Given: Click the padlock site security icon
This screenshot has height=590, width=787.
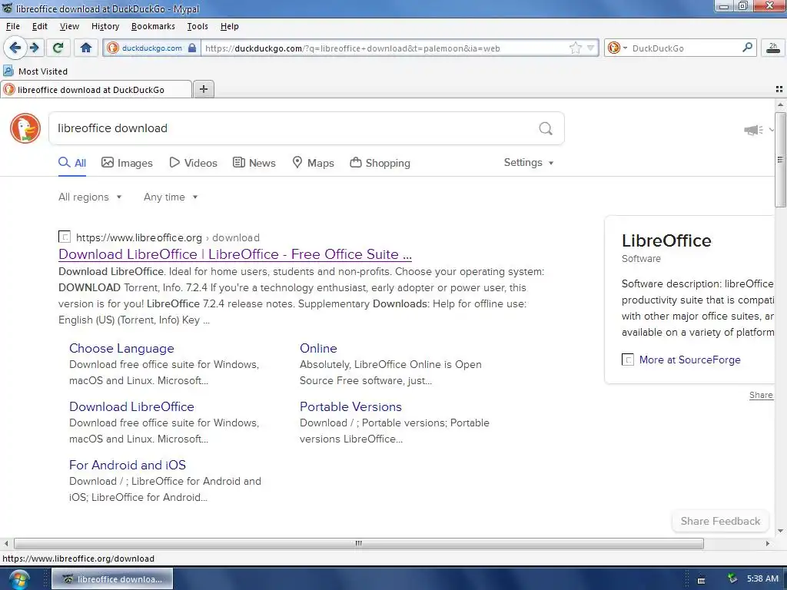Looking at the screenshot, I should coord(191,48).
